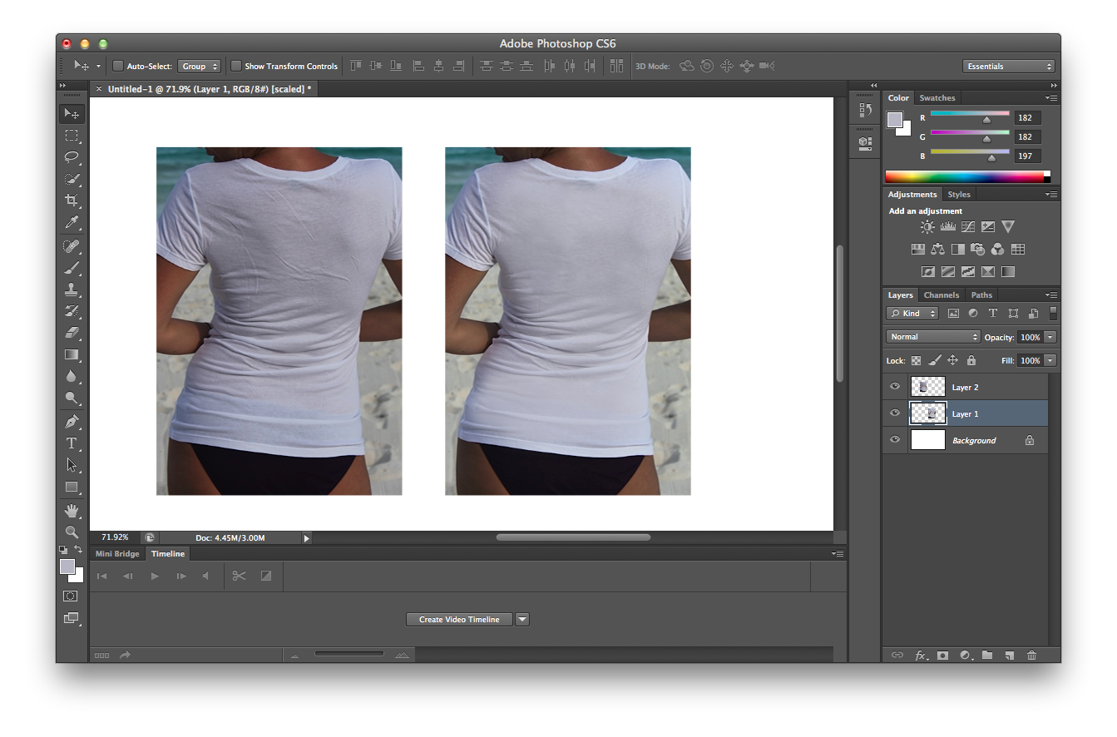Select the Spot Healing Brush tool
The height and width of the screenshot is (737, 1117).
pyautogui.click(x=72, y=247)
